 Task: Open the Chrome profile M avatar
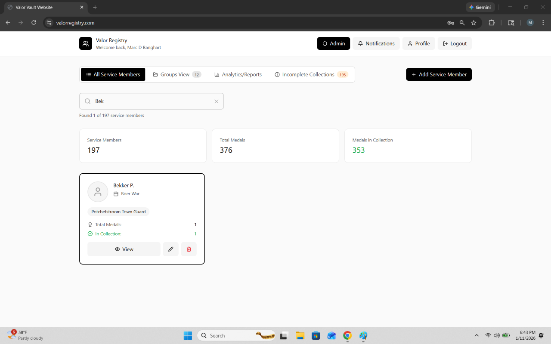coord(530,23)
